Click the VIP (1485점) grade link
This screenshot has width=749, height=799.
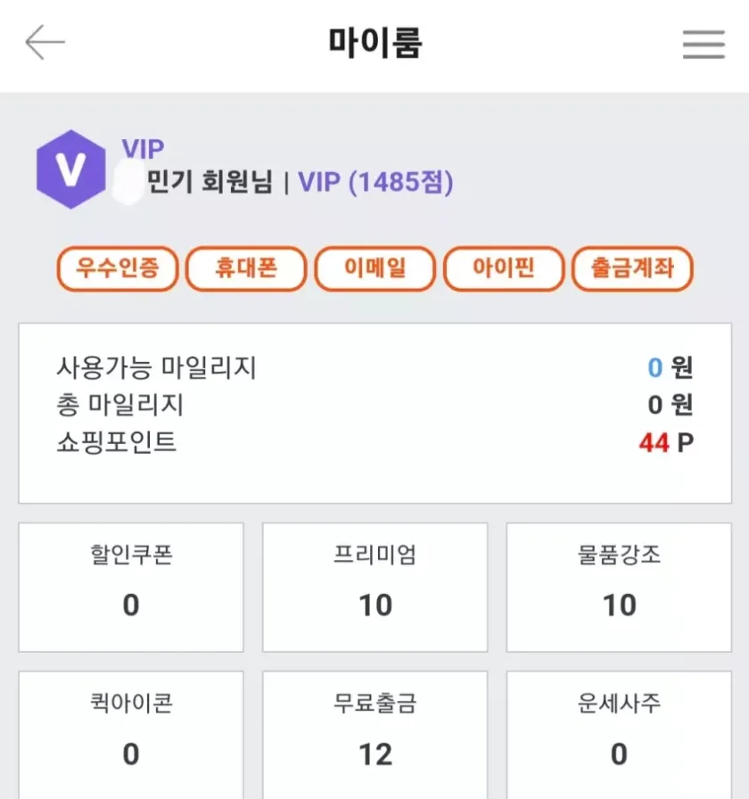point(375,183)
